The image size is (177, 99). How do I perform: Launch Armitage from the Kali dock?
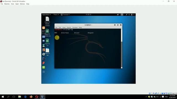coord(44,45)
